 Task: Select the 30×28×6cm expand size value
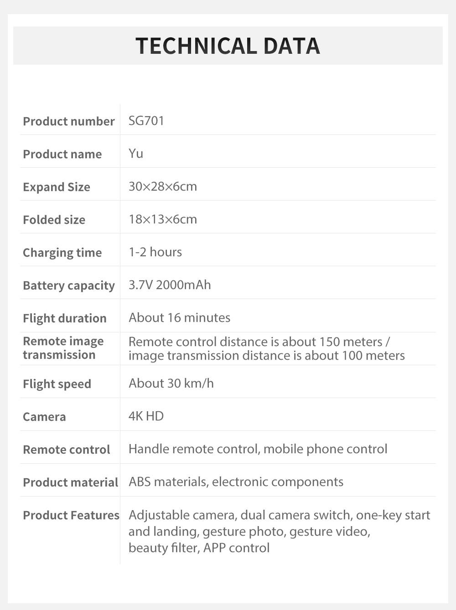[x=163, y=186]
